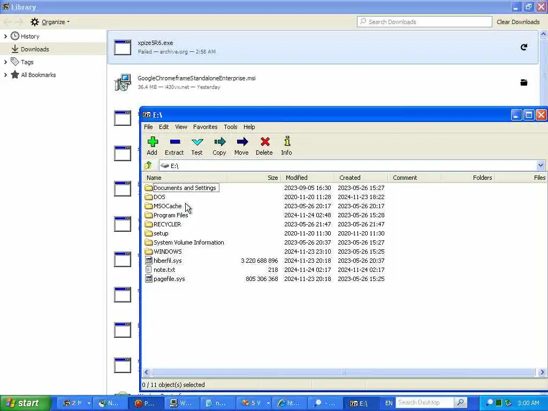
Task: Click the xpize5R6.exe file thumbnail icon
Action: point(123,47)
